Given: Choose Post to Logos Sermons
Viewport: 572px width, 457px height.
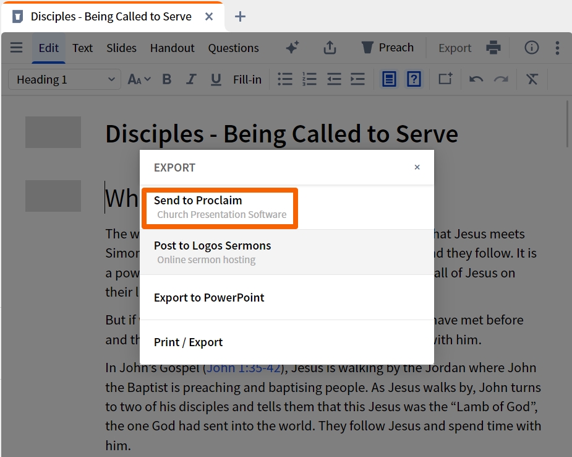Looking at the screenshot, I should [287, 252].
